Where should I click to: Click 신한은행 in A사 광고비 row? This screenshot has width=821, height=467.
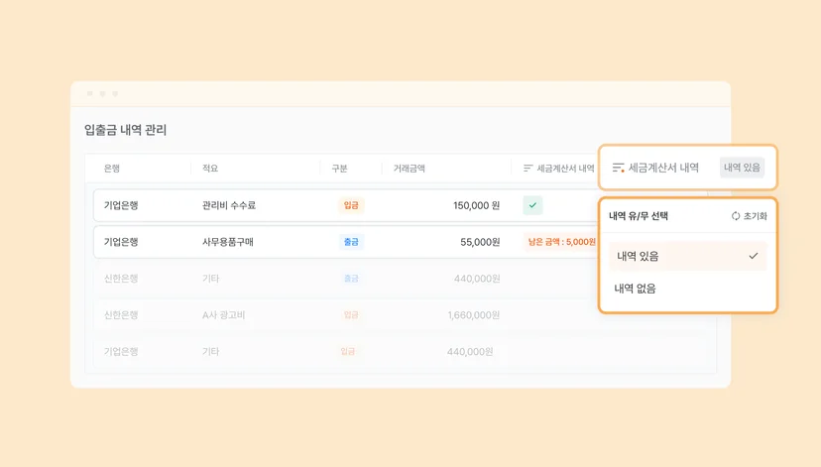pyautogui.click(x=121, y=315)
